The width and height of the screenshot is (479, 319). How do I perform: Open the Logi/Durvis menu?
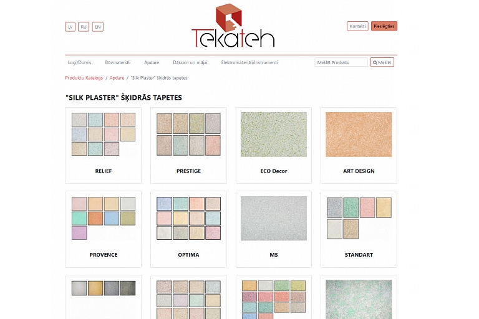point(79,62)
